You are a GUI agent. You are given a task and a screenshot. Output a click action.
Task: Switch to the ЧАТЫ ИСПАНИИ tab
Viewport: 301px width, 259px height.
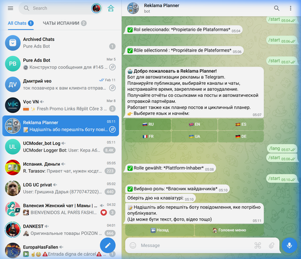pos(64,23)
